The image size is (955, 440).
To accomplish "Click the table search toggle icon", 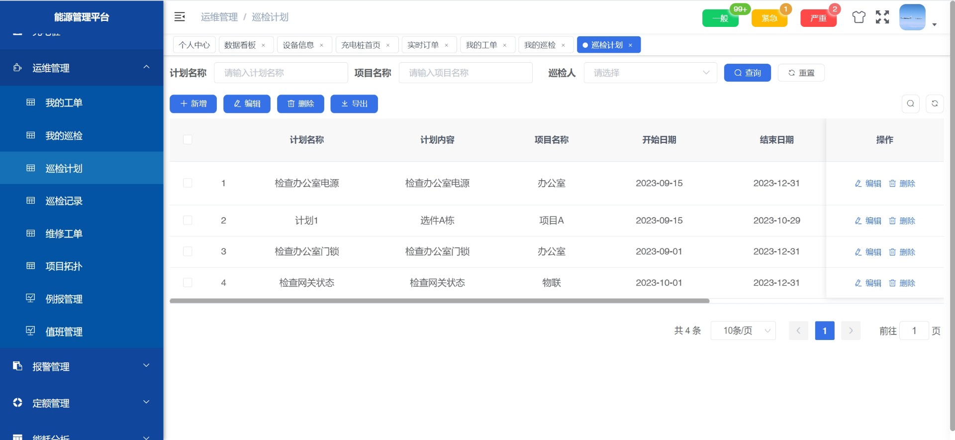I will coord(910,104).
